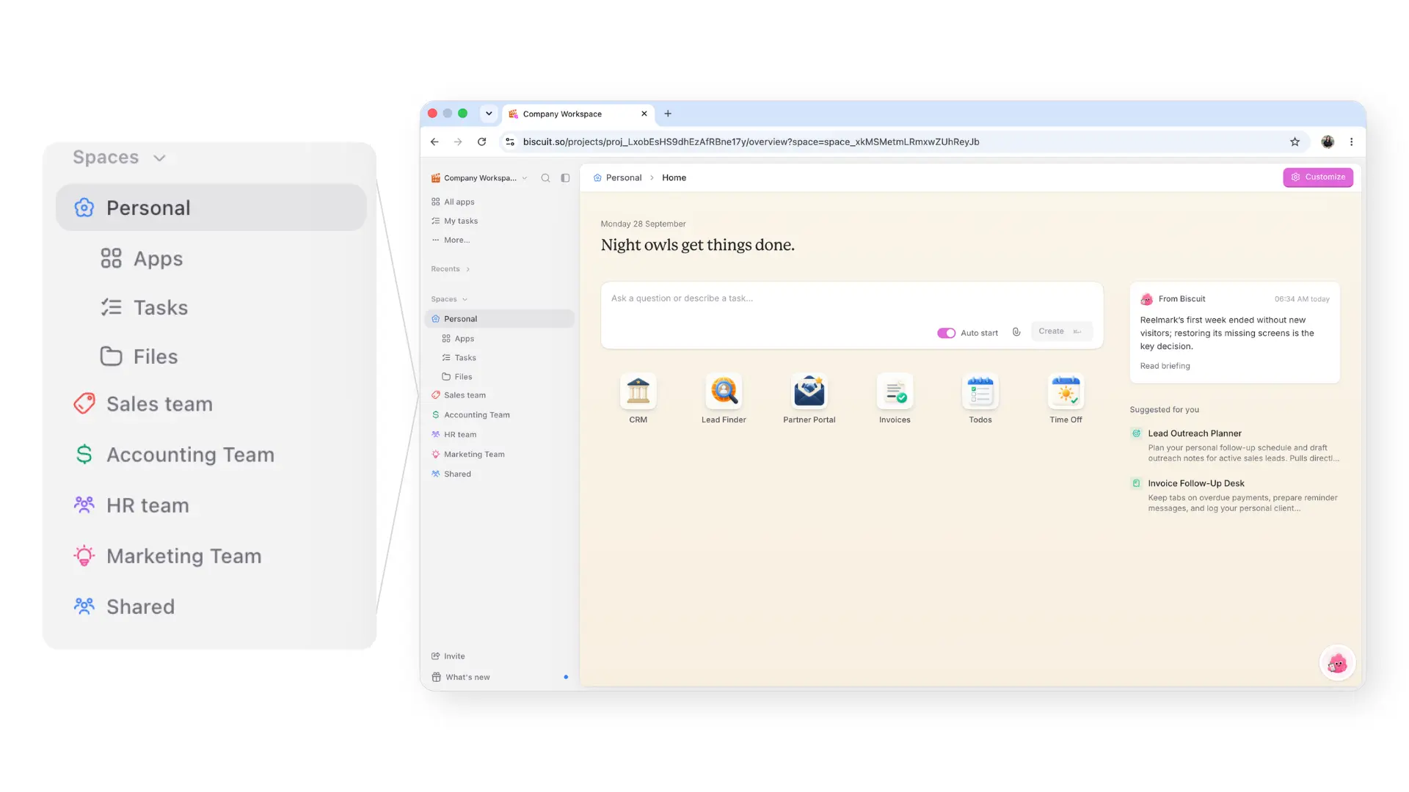Select the Company Workspace browser tab
The height and width of the screenshot is (792, 1409).
click(578, 114)
